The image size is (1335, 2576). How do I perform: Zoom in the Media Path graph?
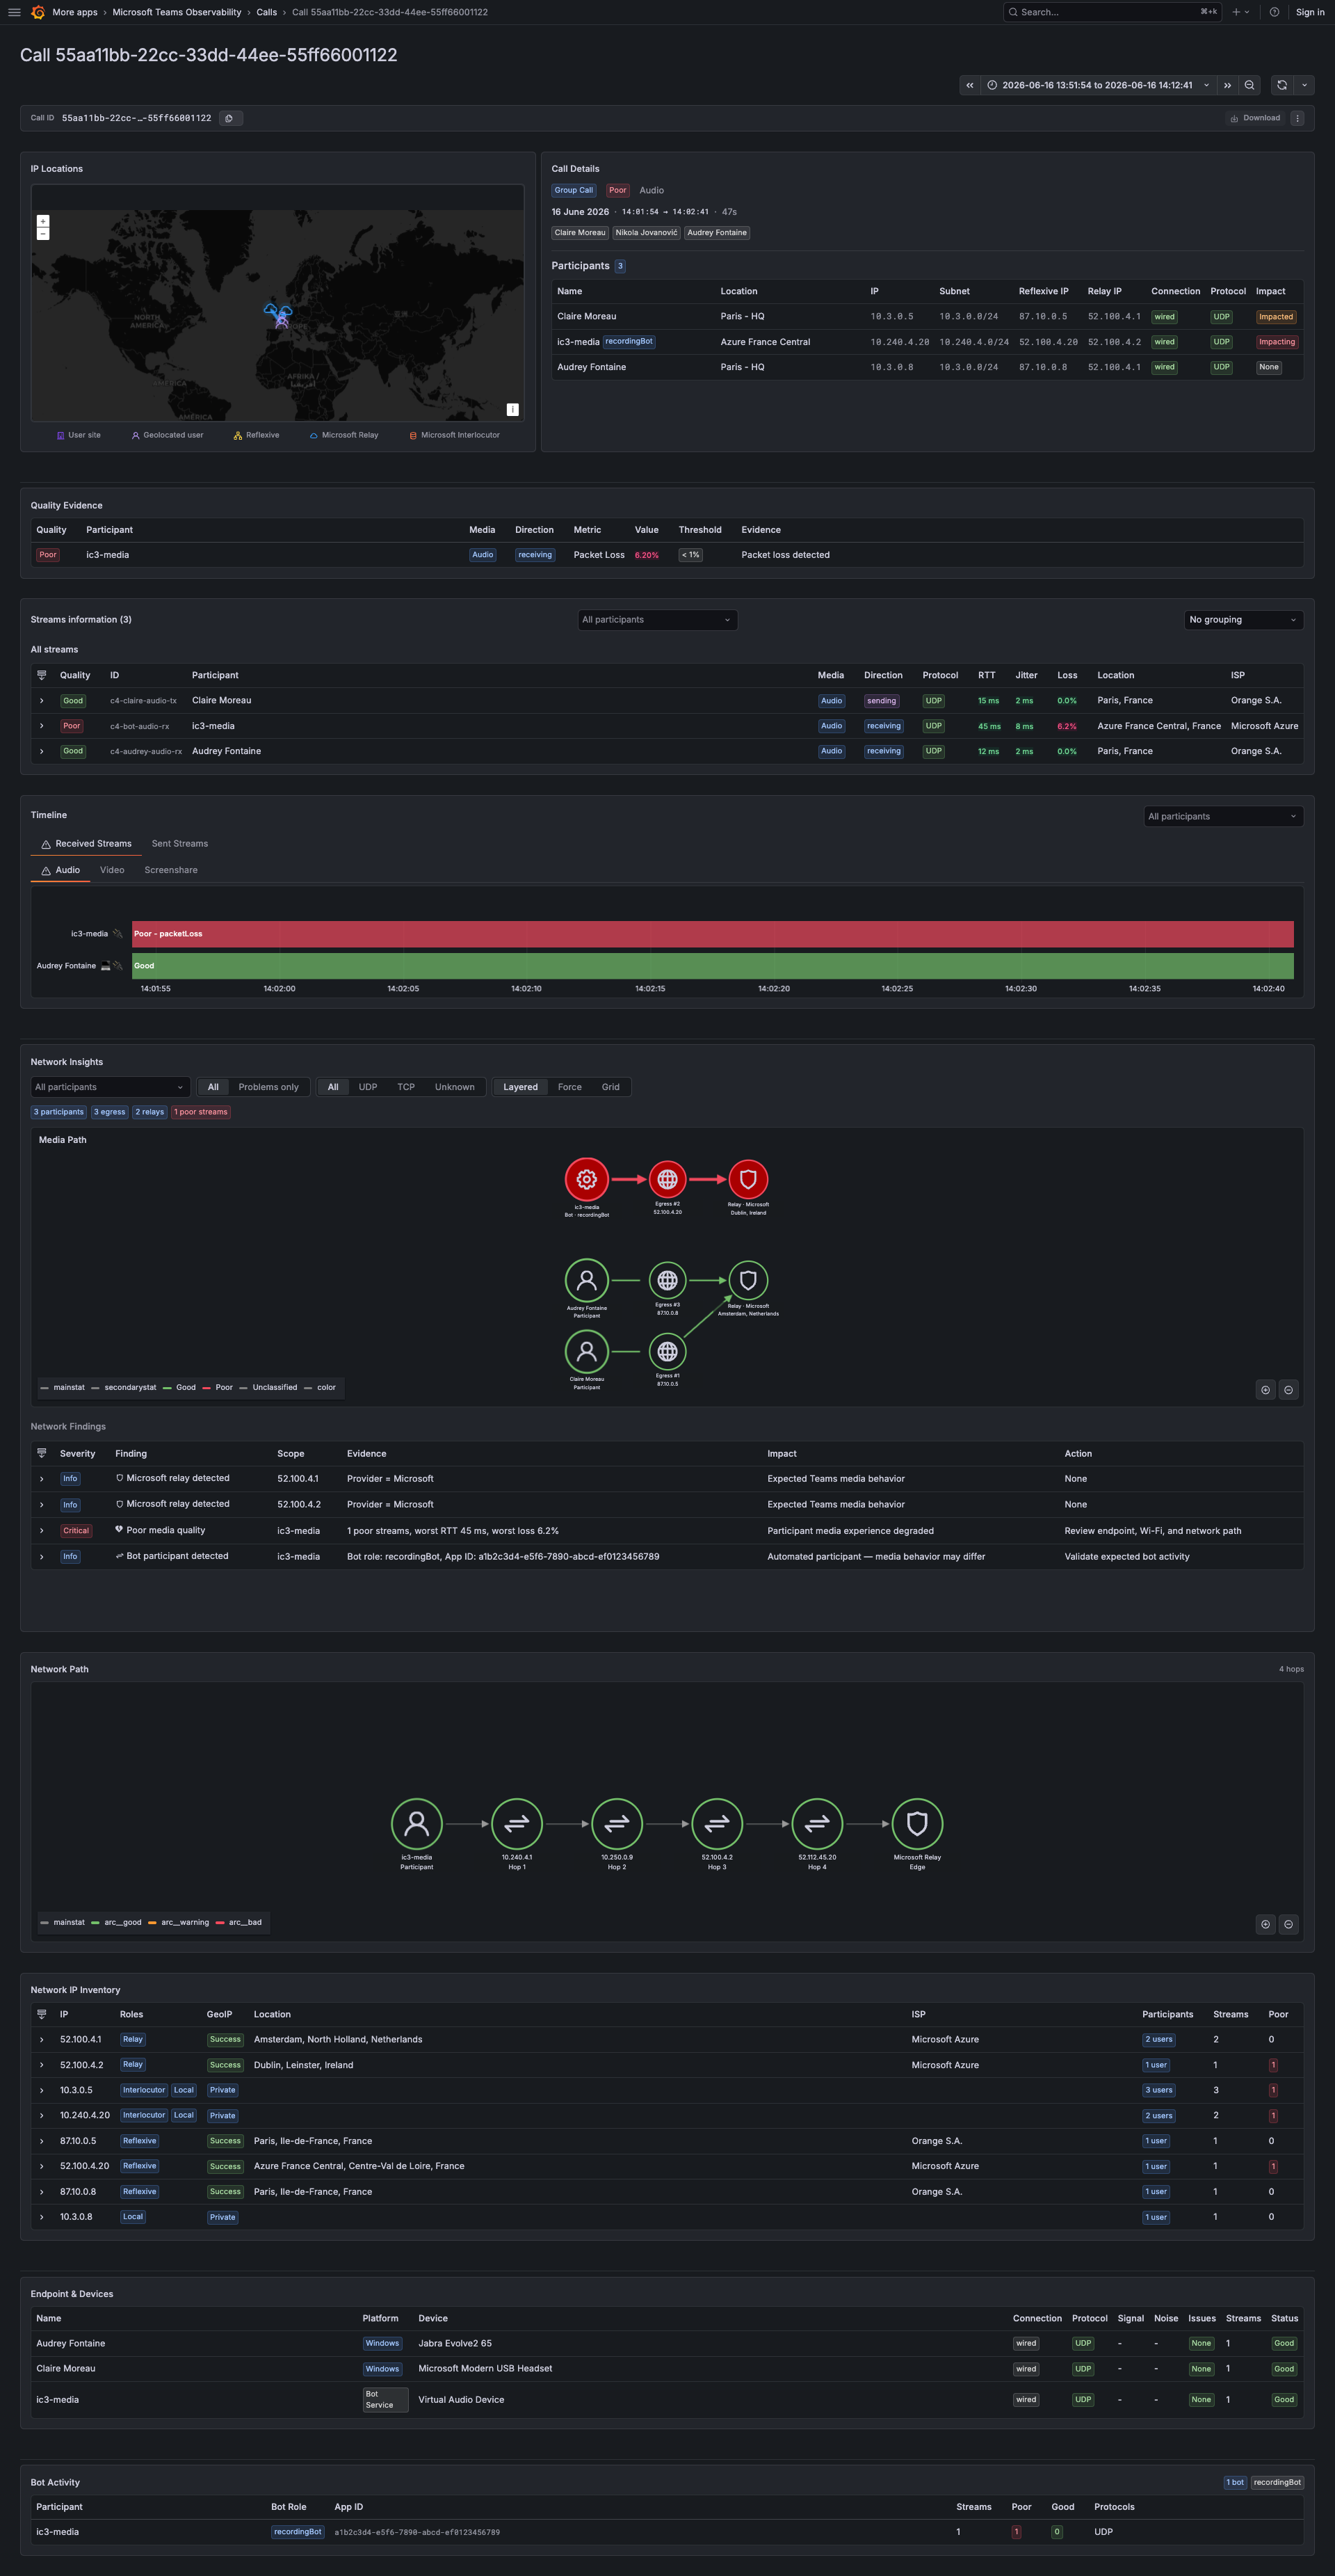point(1265,1389)
